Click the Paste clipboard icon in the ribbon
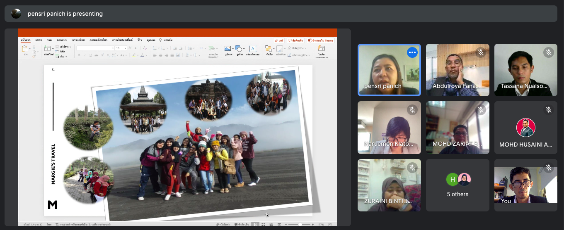The image size is (564, 230). 25,49
